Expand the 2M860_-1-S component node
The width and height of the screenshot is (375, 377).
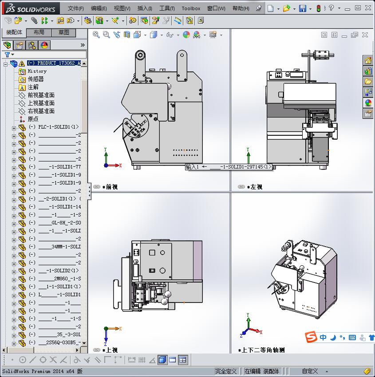pos(14,280)
